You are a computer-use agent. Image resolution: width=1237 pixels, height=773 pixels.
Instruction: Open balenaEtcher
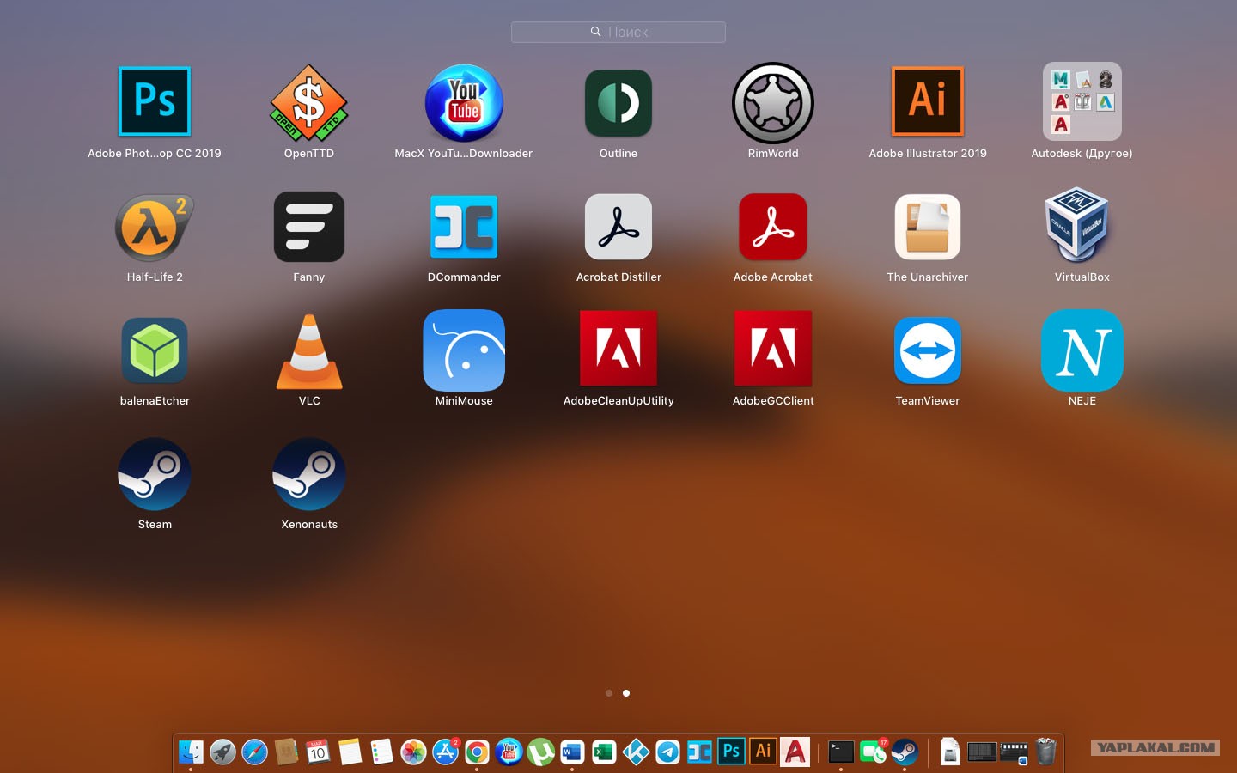[x=155, y=350]
